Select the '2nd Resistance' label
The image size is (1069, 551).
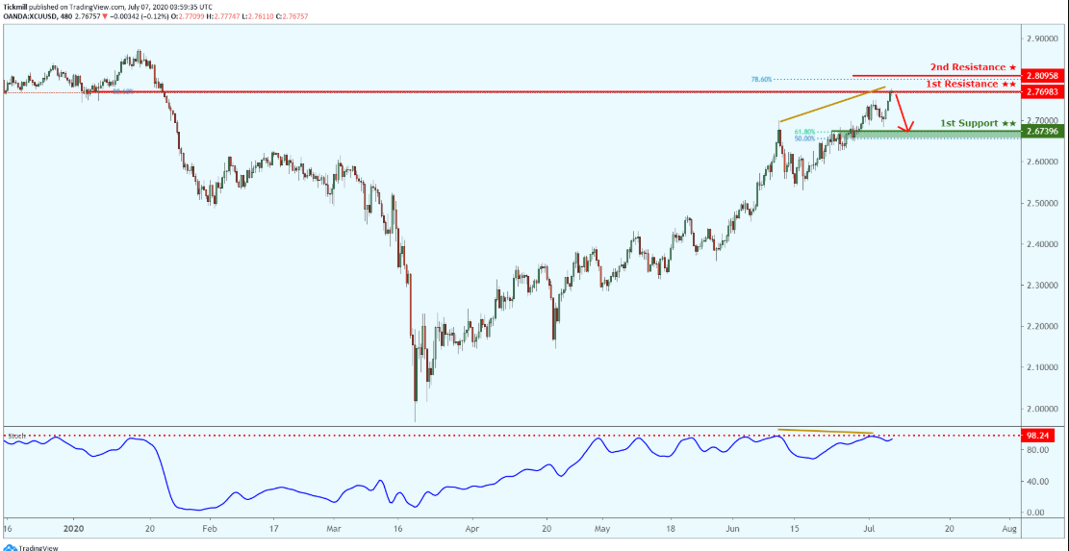point(974,67)
